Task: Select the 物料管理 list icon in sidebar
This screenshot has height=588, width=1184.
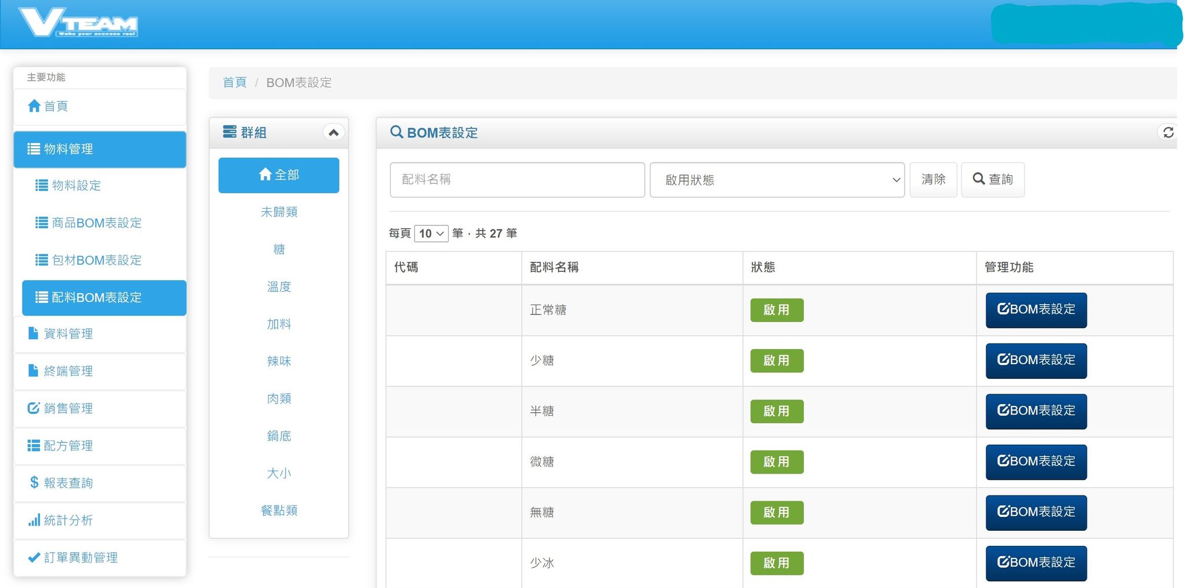Action: (x=33, y=149)
